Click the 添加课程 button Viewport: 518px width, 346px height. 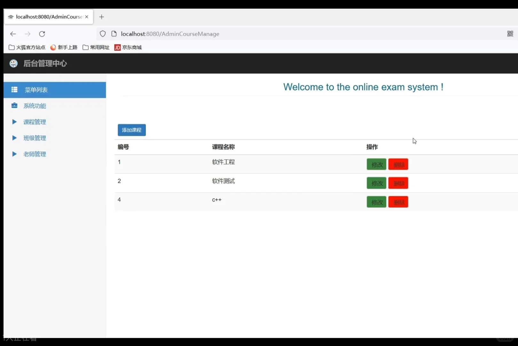132,130
